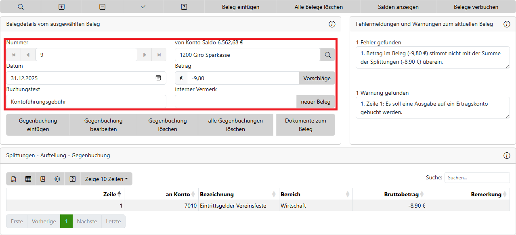Image resolution: width=516 pixels, height=235 pixels.
Task: Export Splittungen table as CSV
Action: [x=14, y=179]
